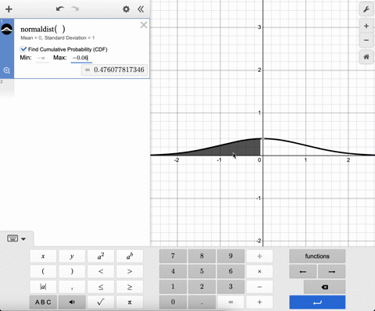Tap the number 1 key
The image size is (375, 311).
click(173, 287)
